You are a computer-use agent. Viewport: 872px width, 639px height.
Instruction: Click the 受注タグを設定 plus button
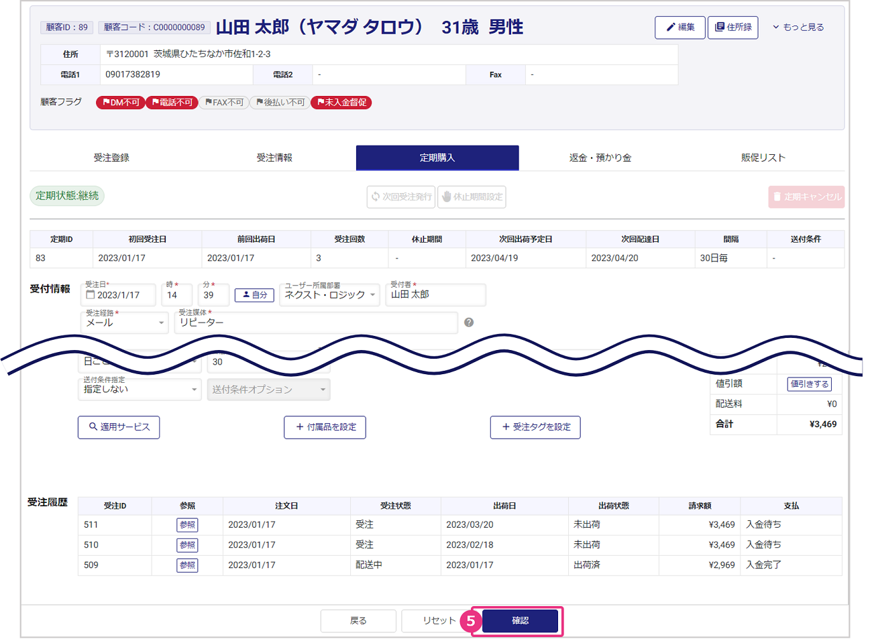535,427
